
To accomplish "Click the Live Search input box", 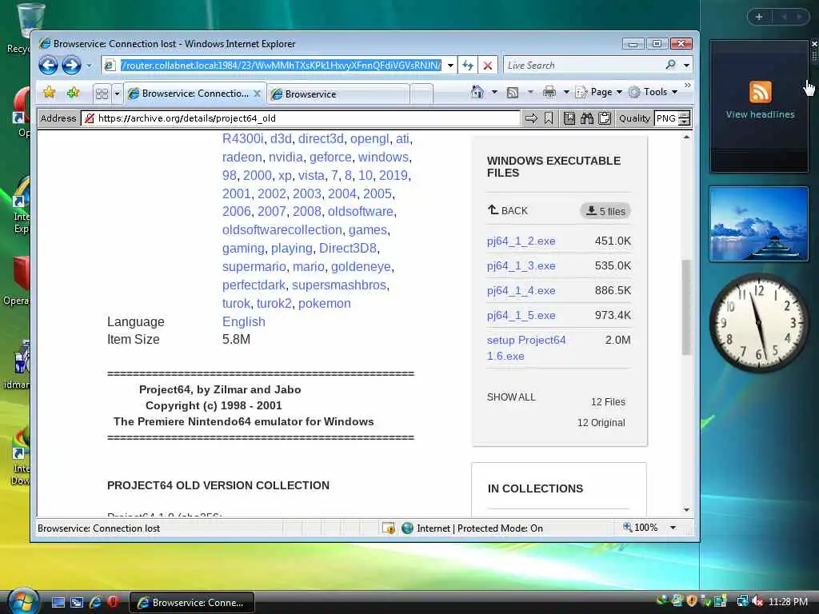I will pos(583,66).
